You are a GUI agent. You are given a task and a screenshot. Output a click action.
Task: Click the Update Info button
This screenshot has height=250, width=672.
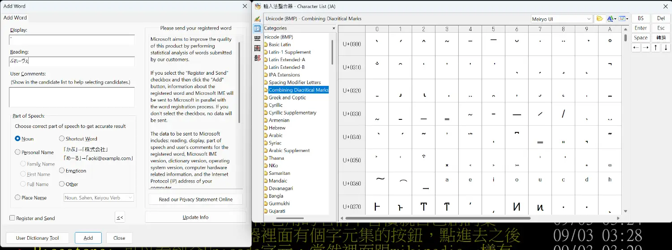coord(195,217)
